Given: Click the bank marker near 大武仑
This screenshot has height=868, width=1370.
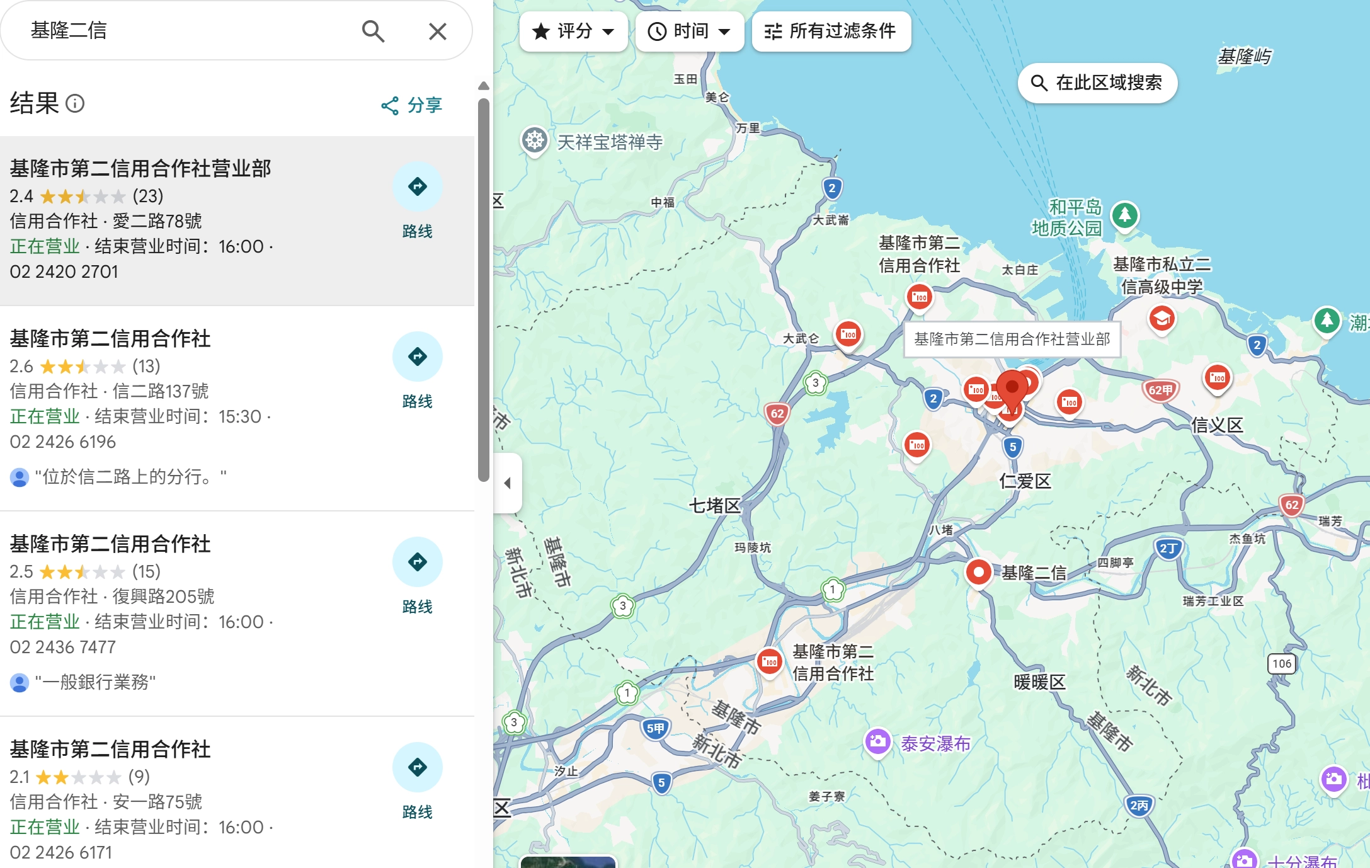Looking at the screenshot, I should pyautogui.click(x=848, y=334).
